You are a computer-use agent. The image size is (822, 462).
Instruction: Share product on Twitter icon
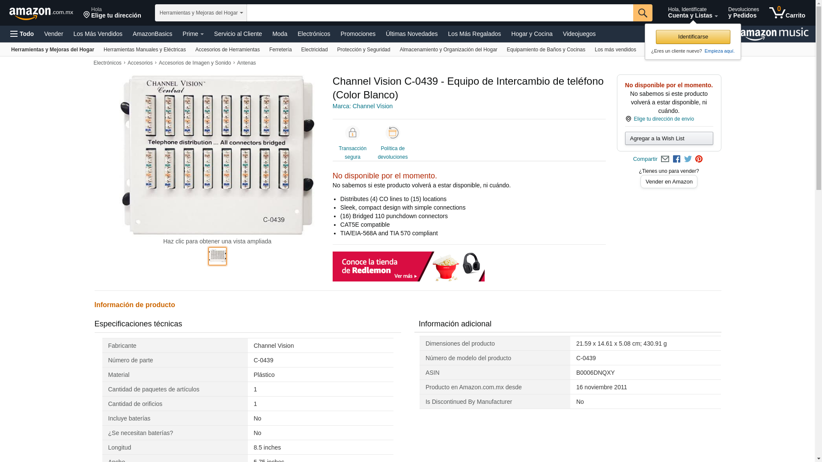(x=688, y=159)
